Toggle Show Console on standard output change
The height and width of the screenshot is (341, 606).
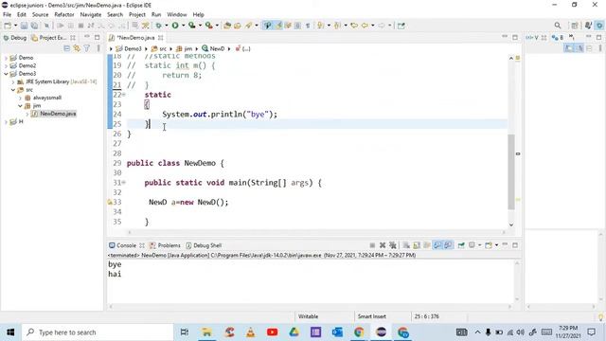[x=437, y=245]
